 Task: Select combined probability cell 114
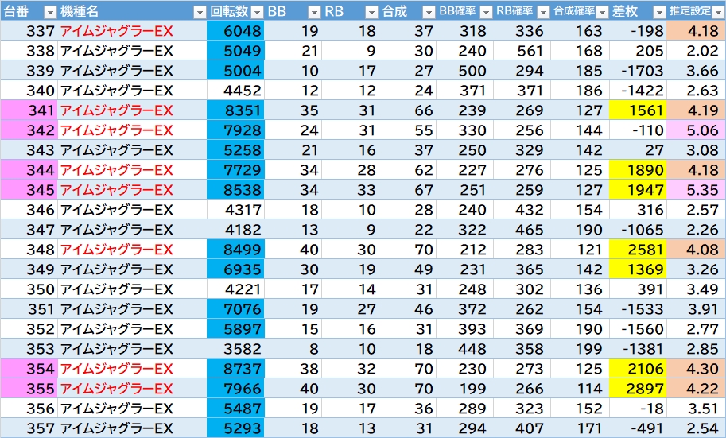580,389
